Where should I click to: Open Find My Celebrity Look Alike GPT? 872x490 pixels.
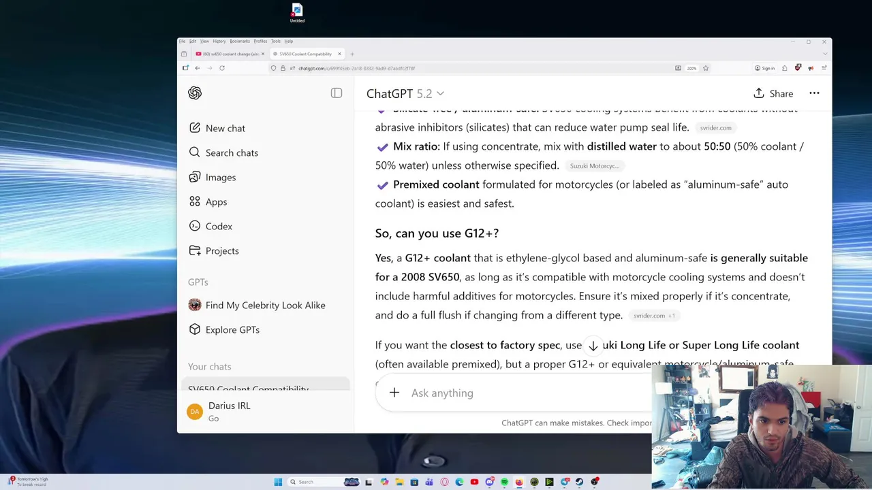(265, 305)
